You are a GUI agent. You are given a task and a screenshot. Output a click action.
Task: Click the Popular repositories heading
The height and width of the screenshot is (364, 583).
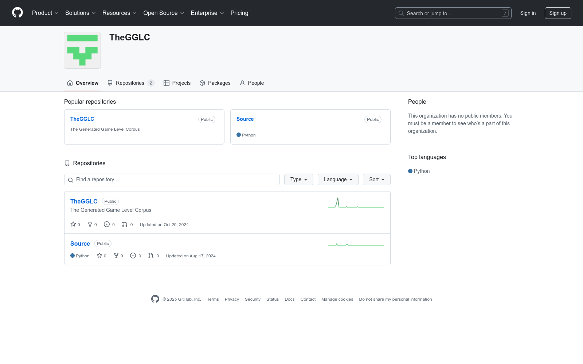coord(90,102)
